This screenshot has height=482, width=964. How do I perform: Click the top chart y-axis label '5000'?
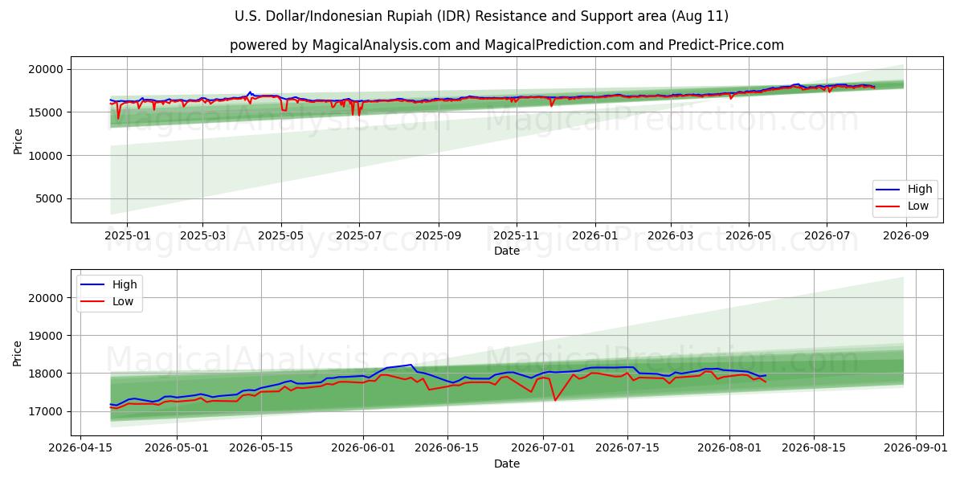click(49, 198)
